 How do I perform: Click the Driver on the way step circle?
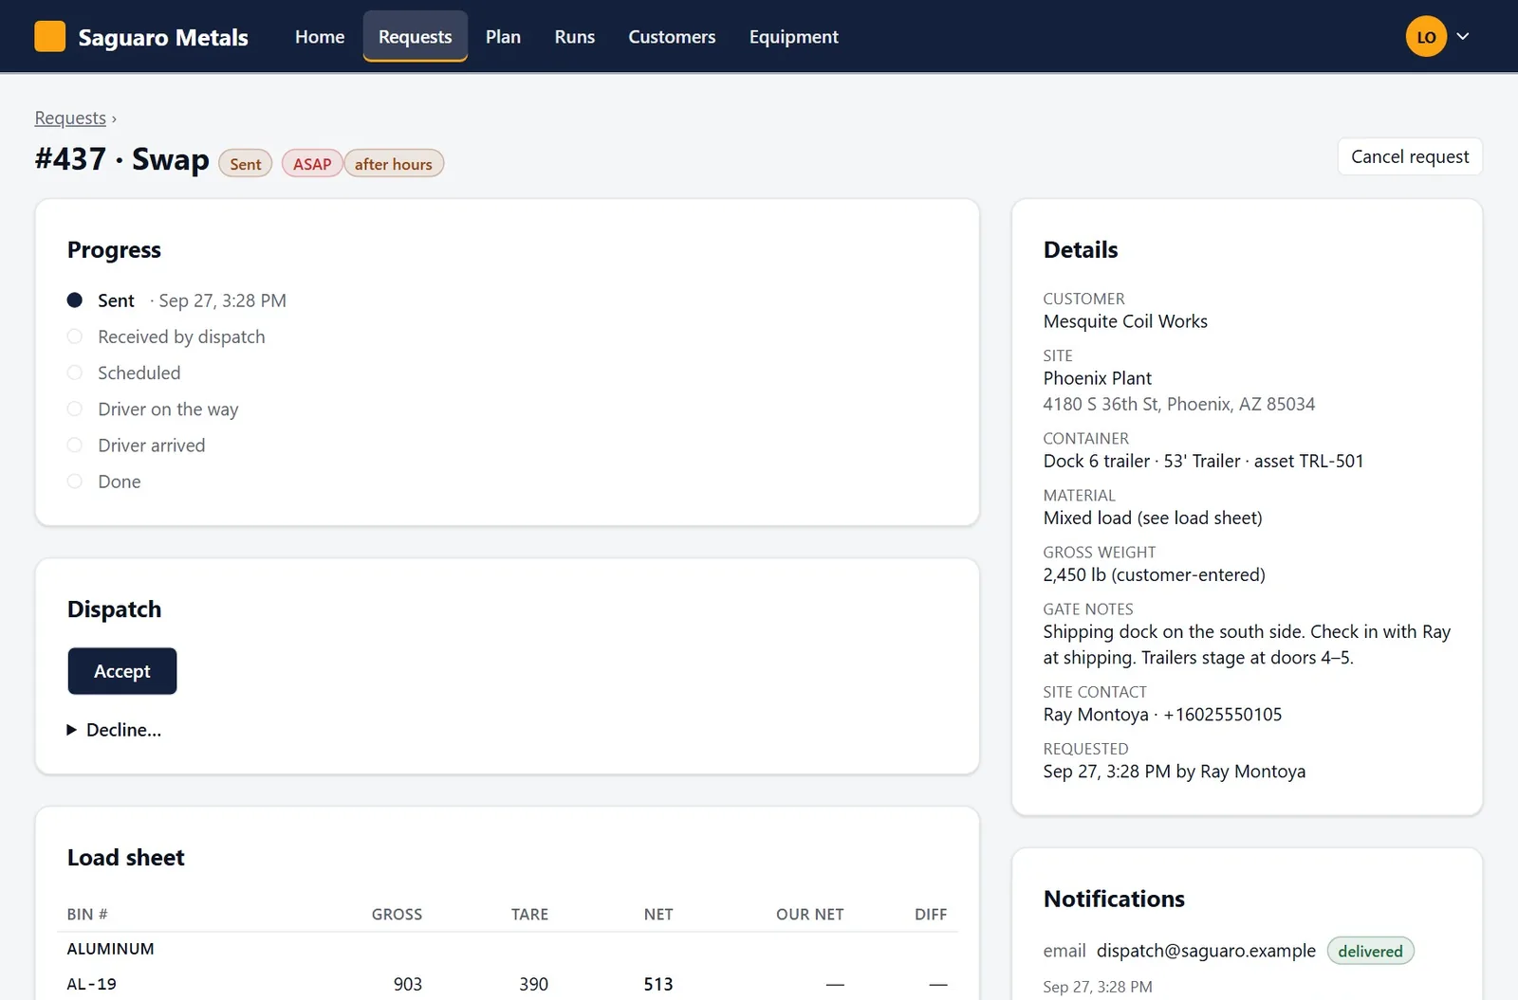coord(75,409)
